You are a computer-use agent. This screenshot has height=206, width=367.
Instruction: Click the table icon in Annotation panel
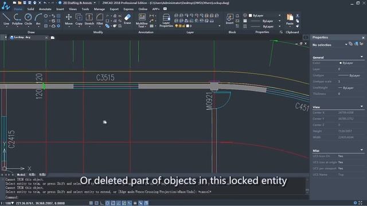[x=151, y=26]
